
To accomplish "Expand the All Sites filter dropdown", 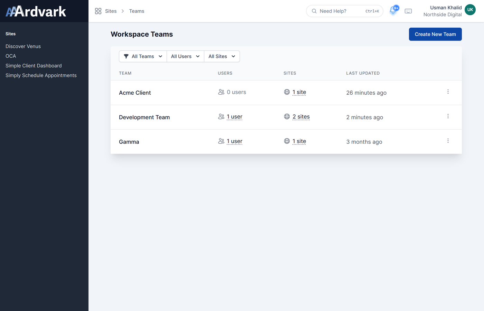I will click(x=222, y=56).
